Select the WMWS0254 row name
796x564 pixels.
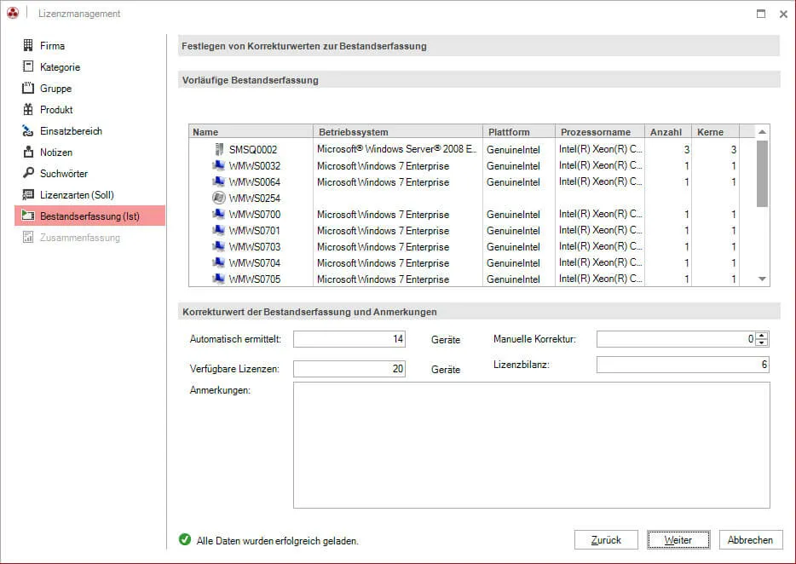coord(254,198)
